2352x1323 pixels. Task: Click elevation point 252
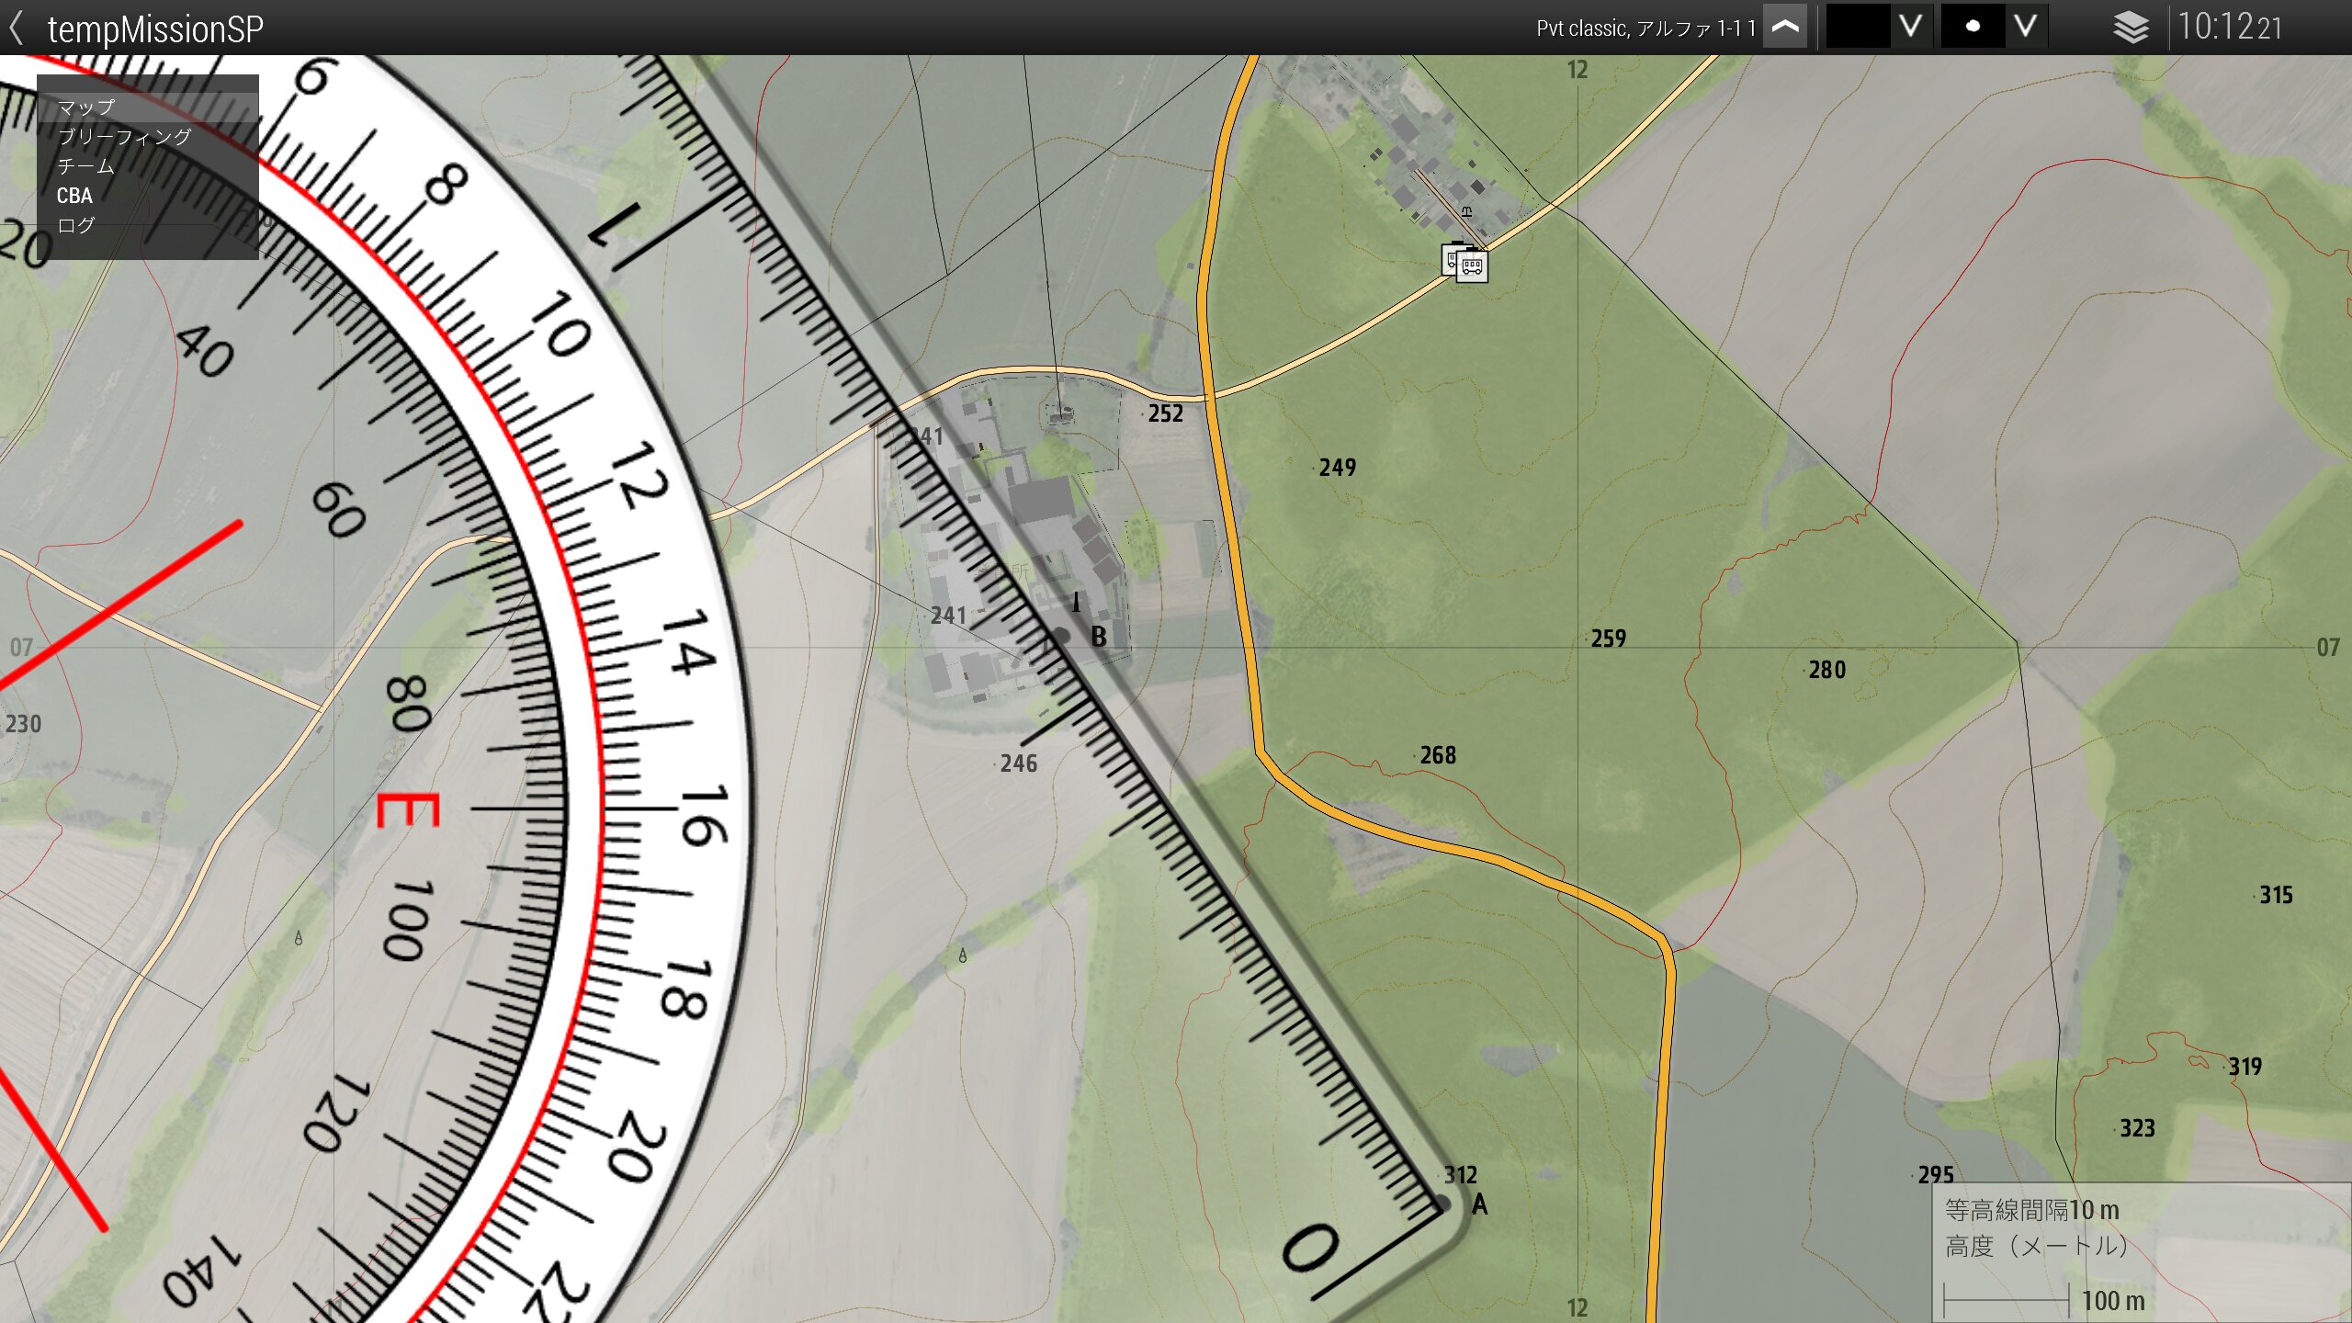[1165, 413]
